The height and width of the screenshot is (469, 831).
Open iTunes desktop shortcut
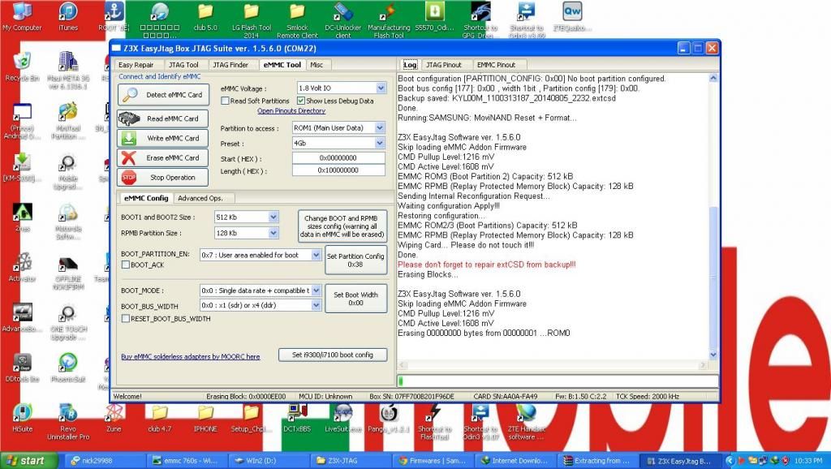(68, 18)
